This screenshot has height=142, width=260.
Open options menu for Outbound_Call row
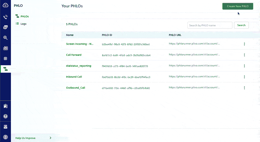pyautogui.click(x=244, y=88)
